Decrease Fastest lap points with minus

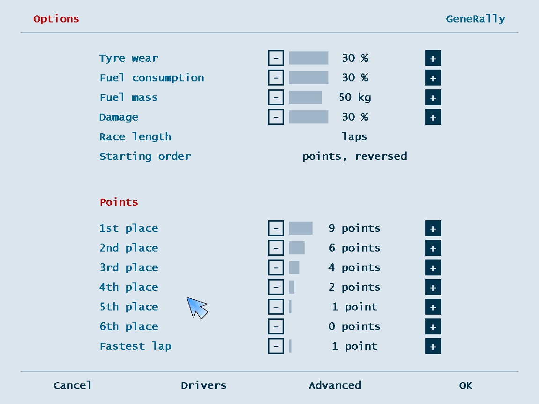[x=276, y=346]
